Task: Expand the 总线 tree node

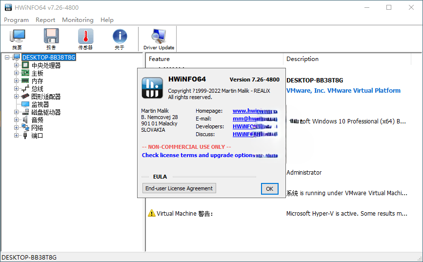Action: point(16,88)
